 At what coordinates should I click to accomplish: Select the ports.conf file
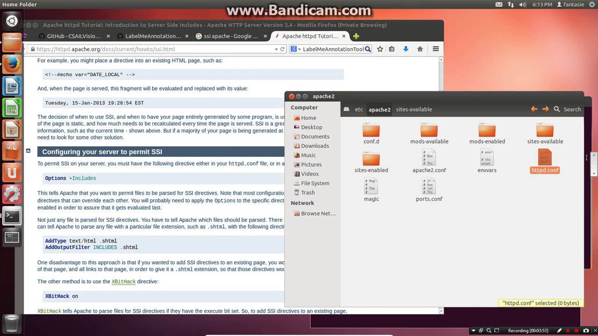[x=429, y=190]
